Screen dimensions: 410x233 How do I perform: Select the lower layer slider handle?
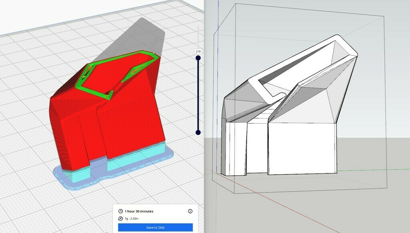tap(198, 133)
